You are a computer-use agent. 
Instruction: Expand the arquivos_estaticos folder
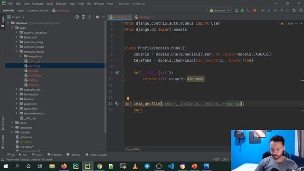pyautogui.click(x=17, y=32)
